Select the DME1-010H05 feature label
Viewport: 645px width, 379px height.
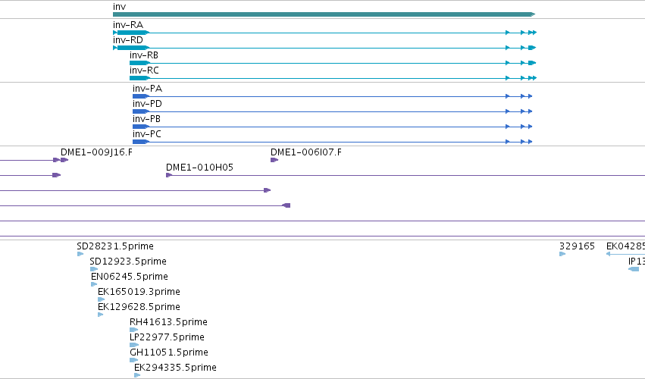(199, 168)
